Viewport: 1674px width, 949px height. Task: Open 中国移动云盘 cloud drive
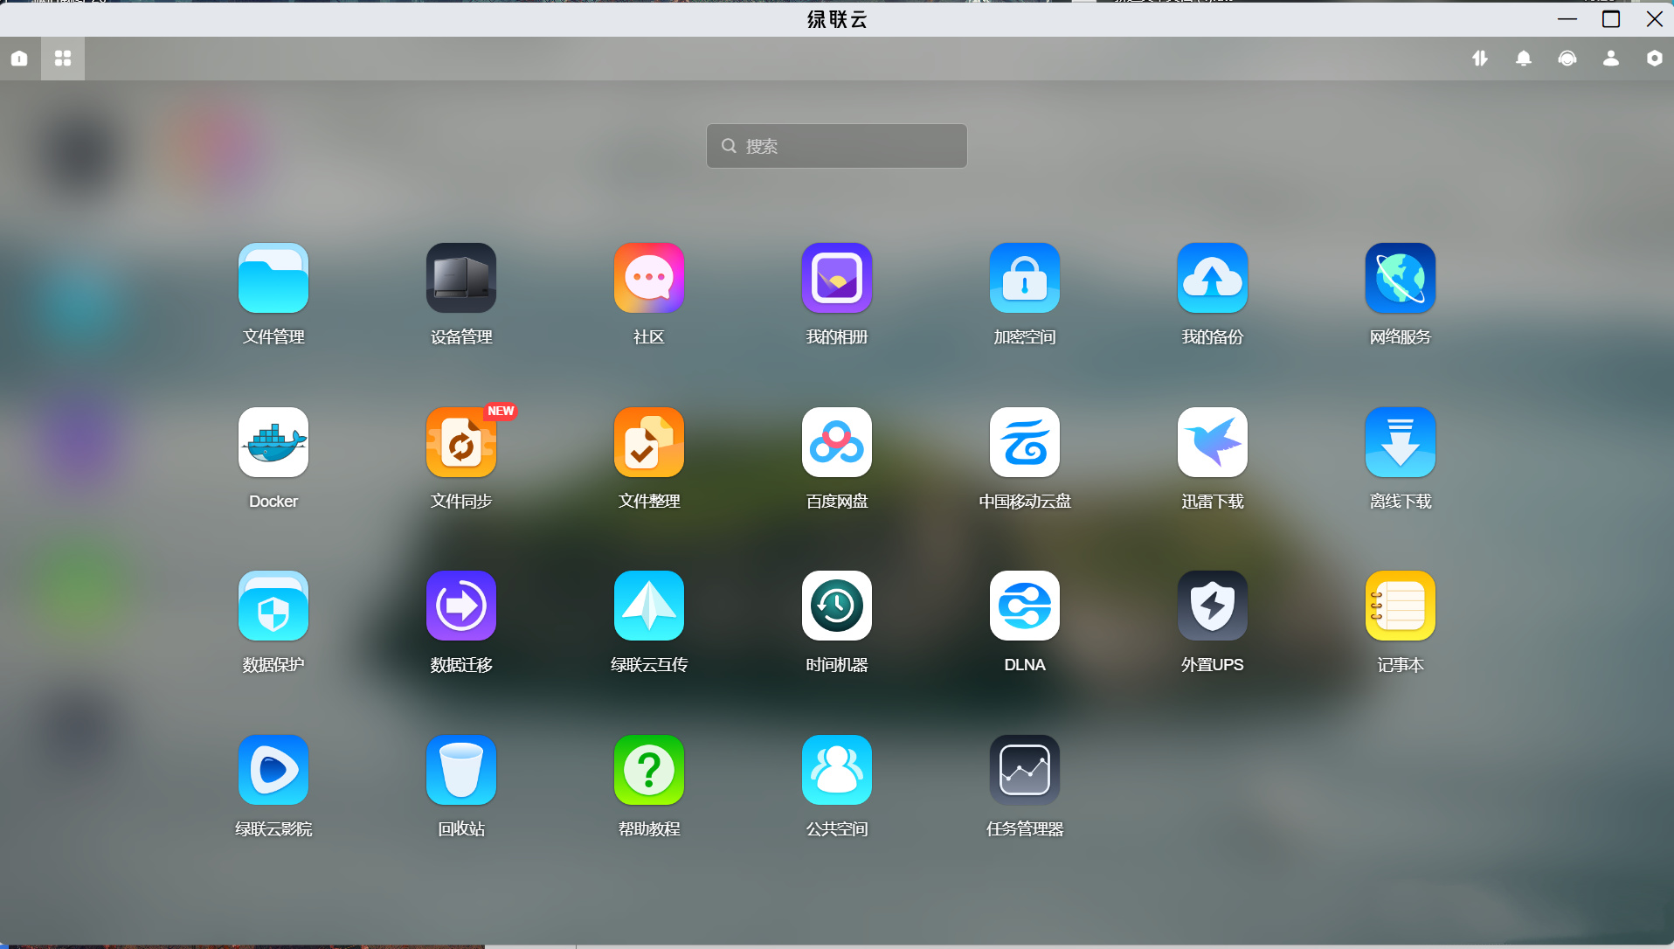[x=1025, y=442]
